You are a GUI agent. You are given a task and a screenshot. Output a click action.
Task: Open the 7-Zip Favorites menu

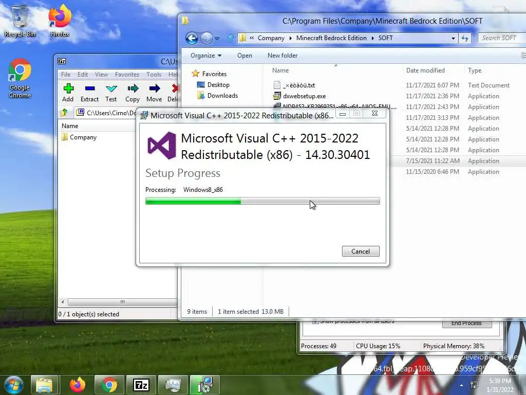tap(127, 74)
